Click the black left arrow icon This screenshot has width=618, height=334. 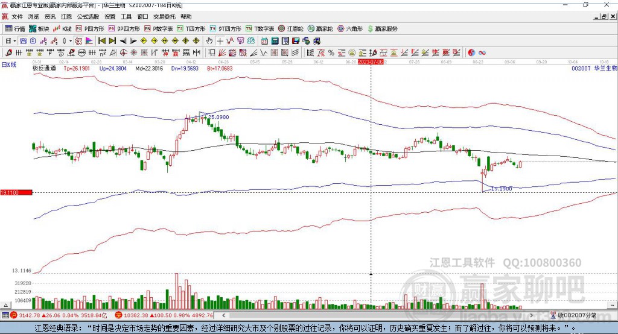[123, 41]
